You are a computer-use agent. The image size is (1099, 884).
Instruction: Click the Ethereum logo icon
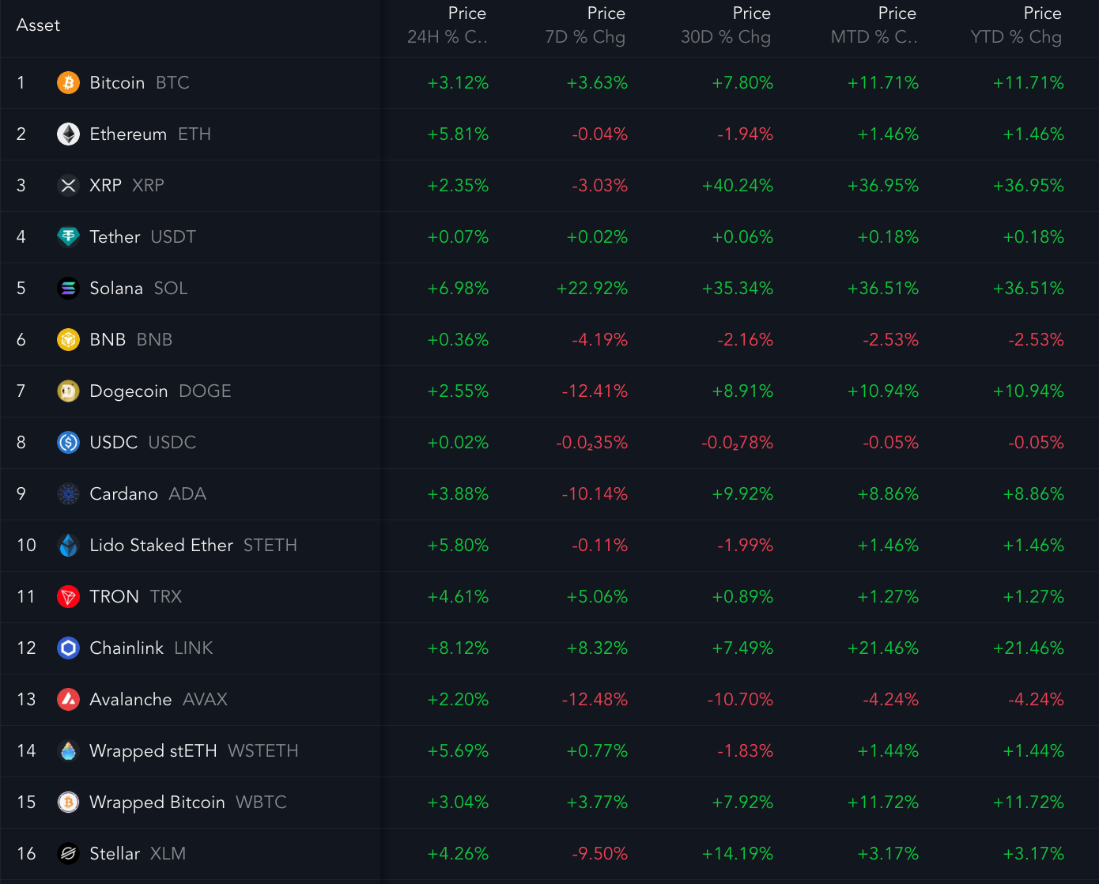click(x=69, y=134)
